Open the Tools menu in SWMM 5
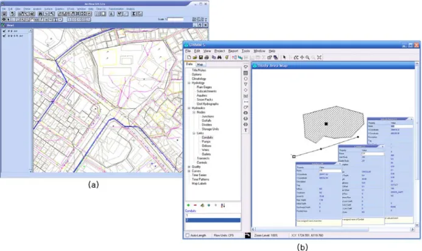This screenshot has height=251, width=422. 245,51
